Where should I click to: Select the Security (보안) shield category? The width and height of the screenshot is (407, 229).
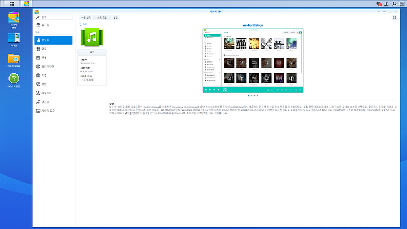tap(54, 84)
